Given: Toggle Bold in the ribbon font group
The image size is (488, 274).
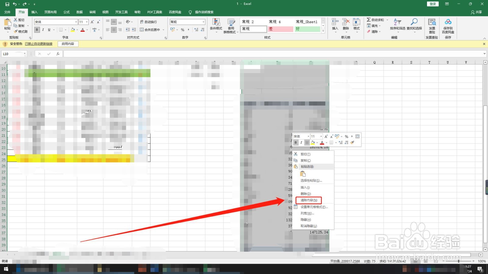Looking at the screenshot, I should pos(37,30).
